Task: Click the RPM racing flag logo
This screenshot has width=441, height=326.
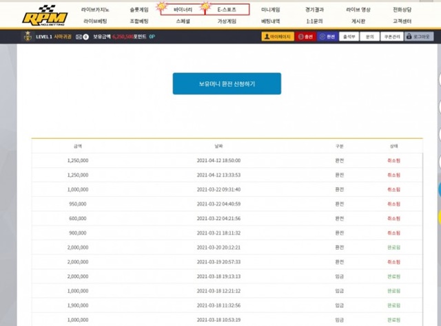Action: coord(45,16)
